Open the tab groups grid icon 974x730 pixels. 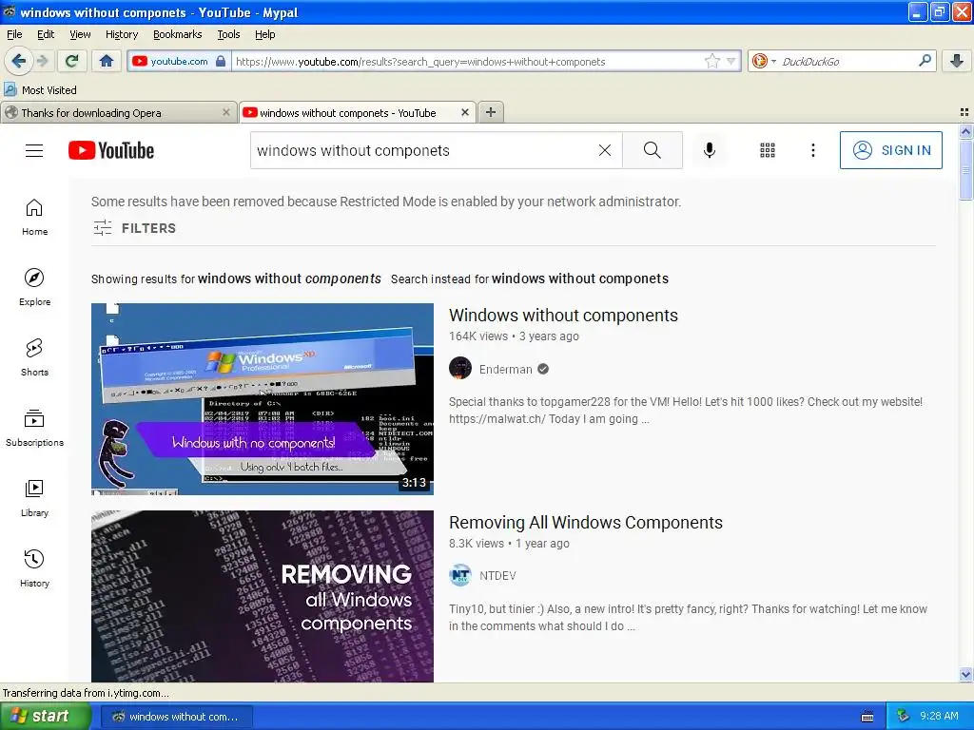pyautogui.click(x=964, y=112)
